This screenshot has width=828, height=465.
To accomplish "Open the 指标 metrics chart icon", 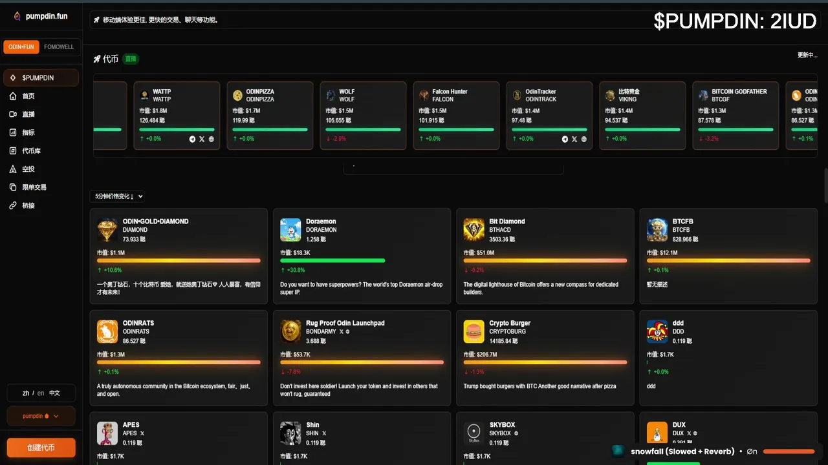I will (13, 132).
